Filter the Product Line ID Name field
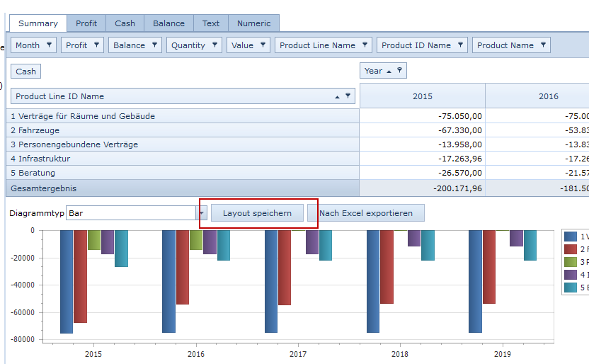This screenshot has width=589, height=364. (x=348, y=96)
